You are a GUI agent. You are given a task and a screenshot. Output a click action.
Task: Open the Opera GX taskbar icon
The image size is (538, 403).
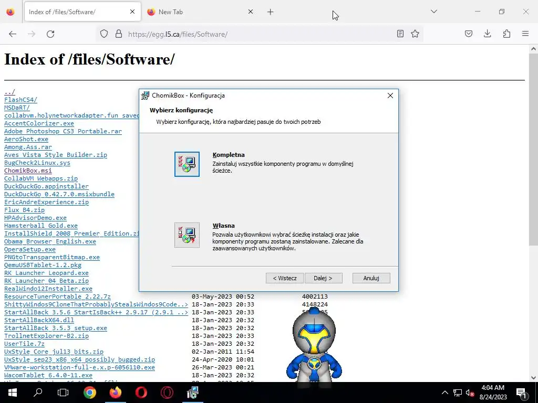[167, 393]
